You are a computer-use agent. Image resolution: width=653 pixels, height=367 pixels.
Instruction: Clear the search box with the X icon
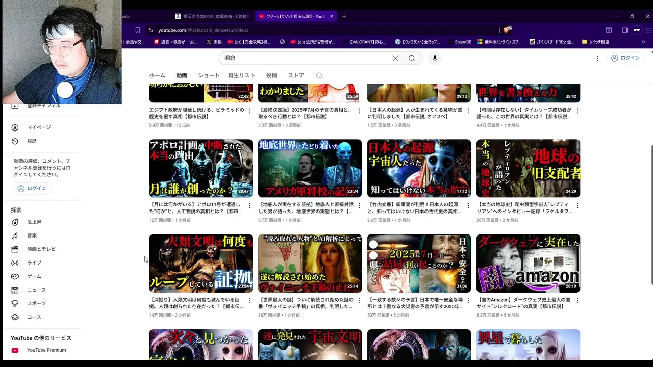coord(395,58)
